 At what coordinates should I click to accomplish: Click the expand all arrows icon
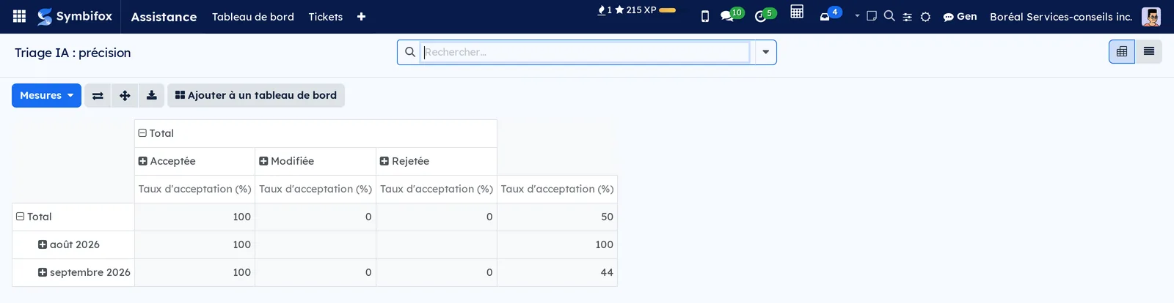tap(125, 95)
